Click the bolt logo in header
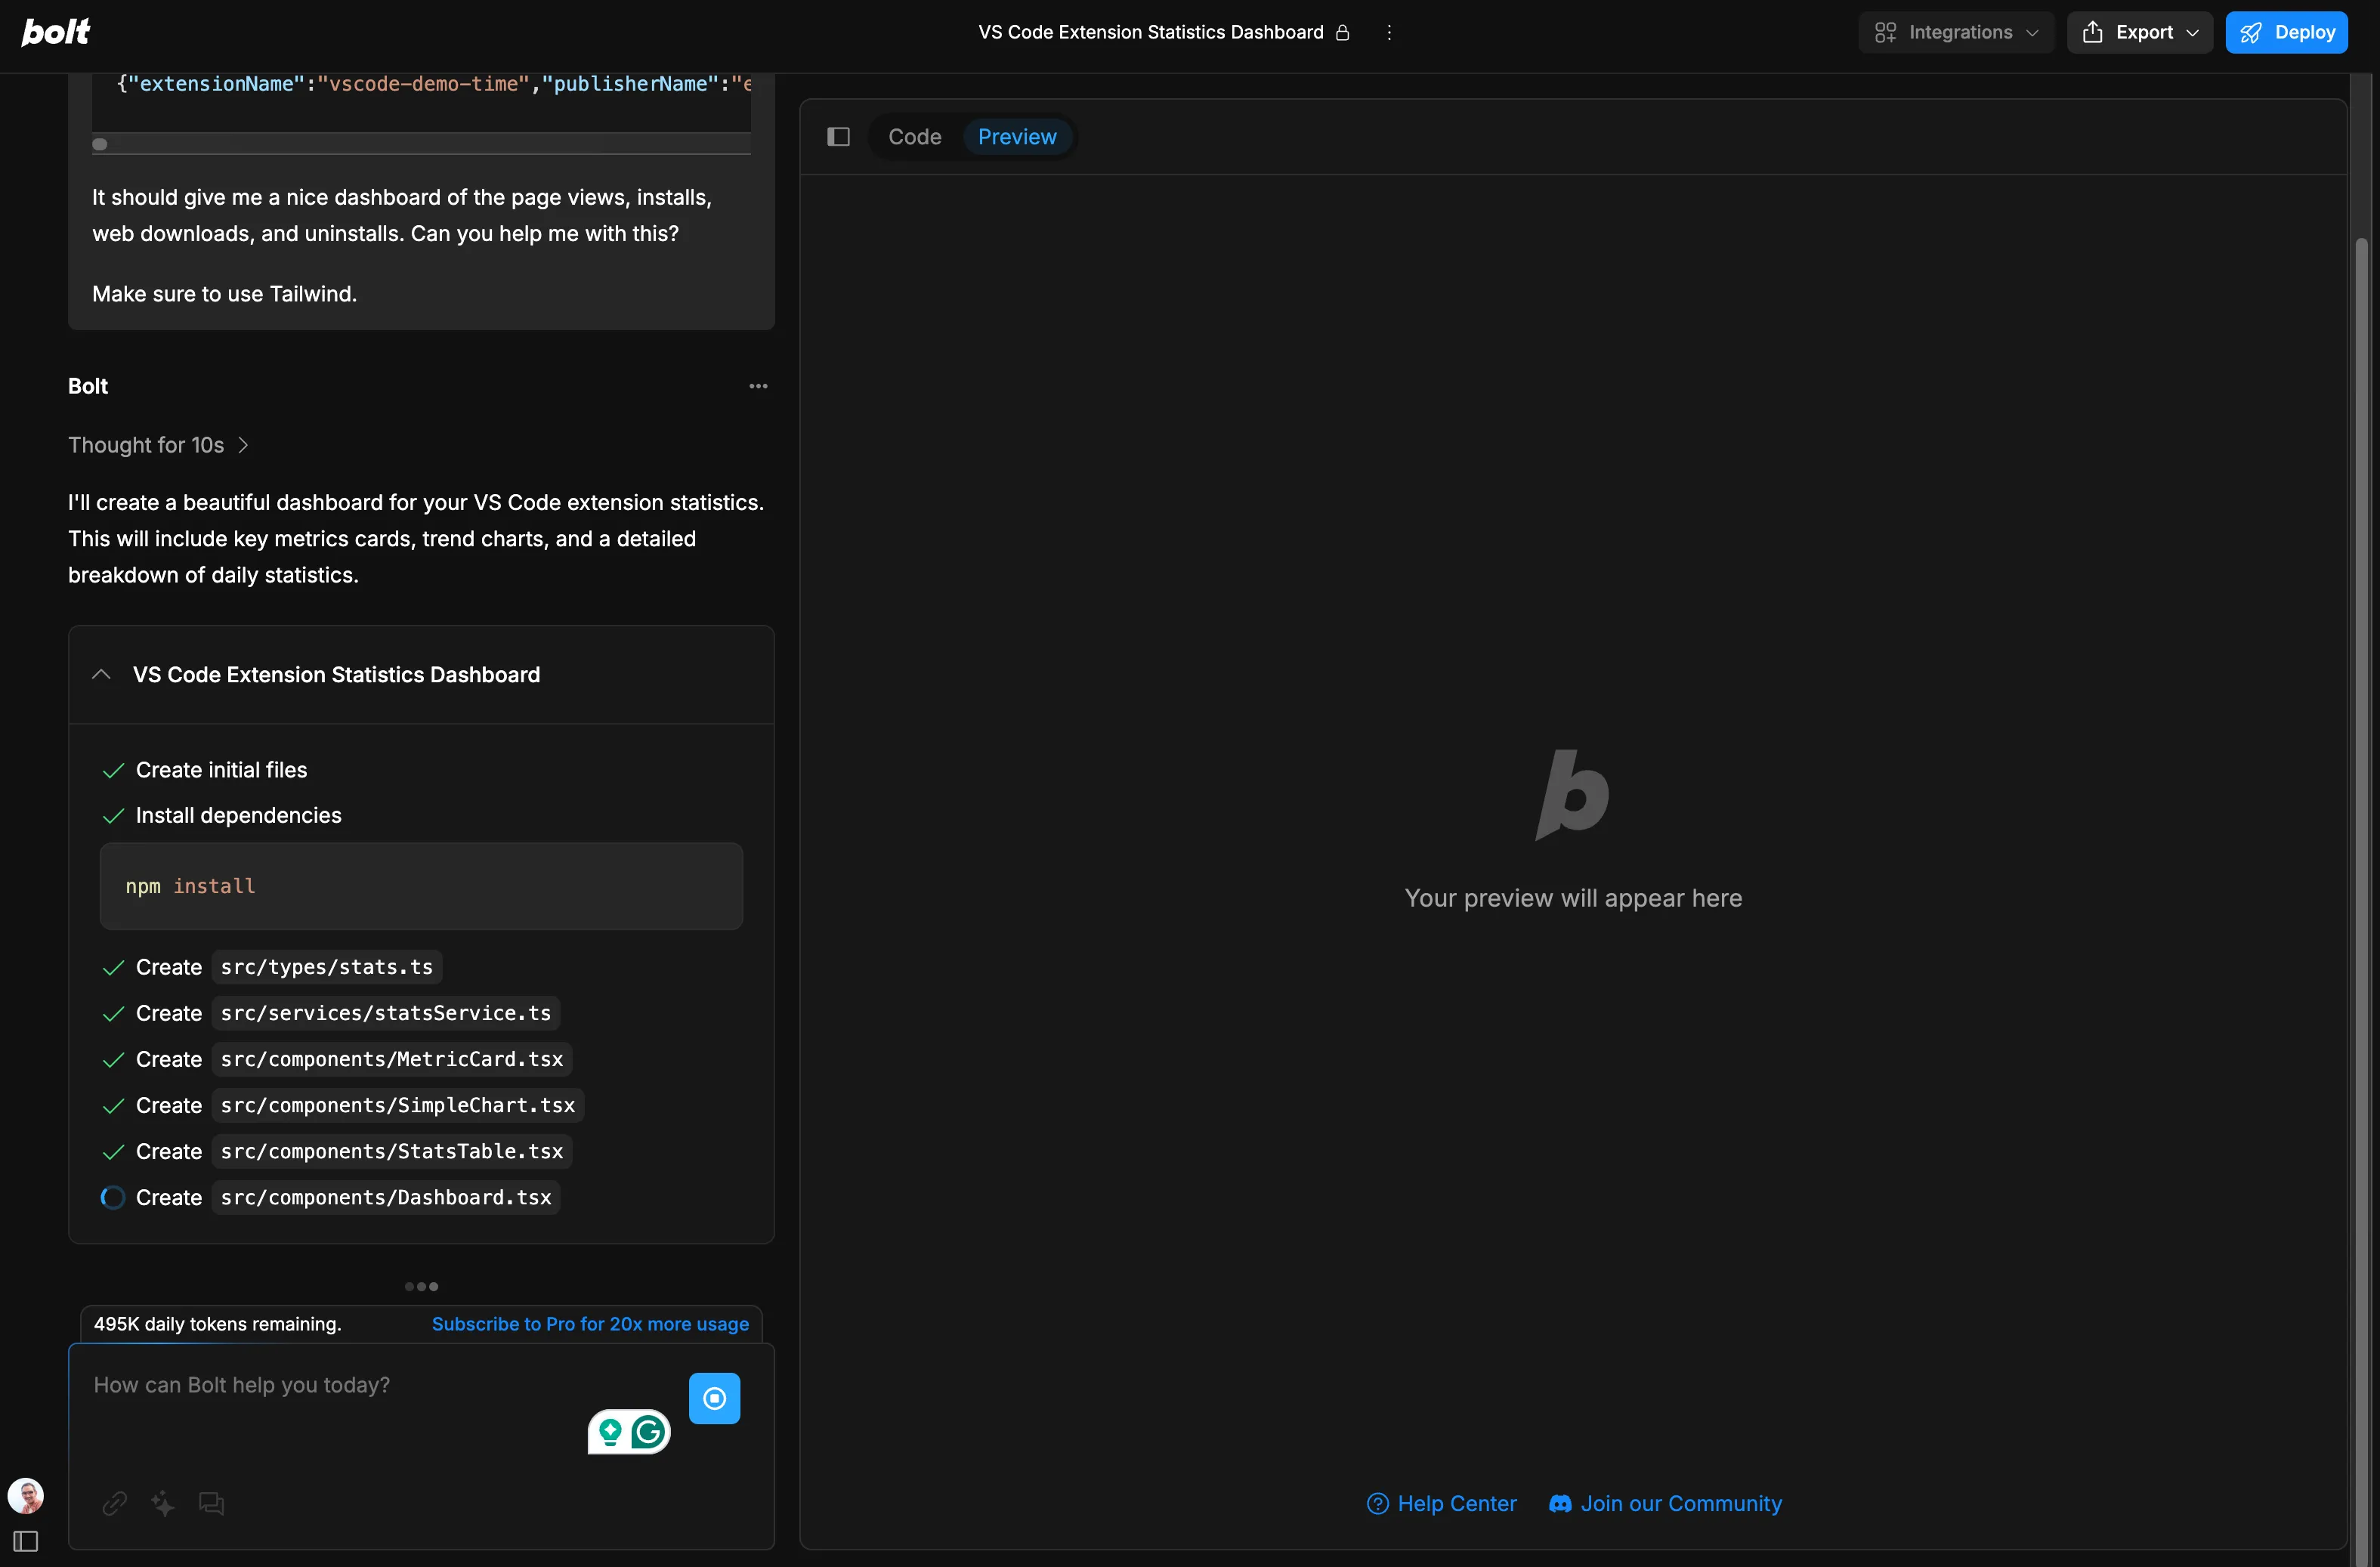Screen dimensions: 2380x1567 click(56, 32)
